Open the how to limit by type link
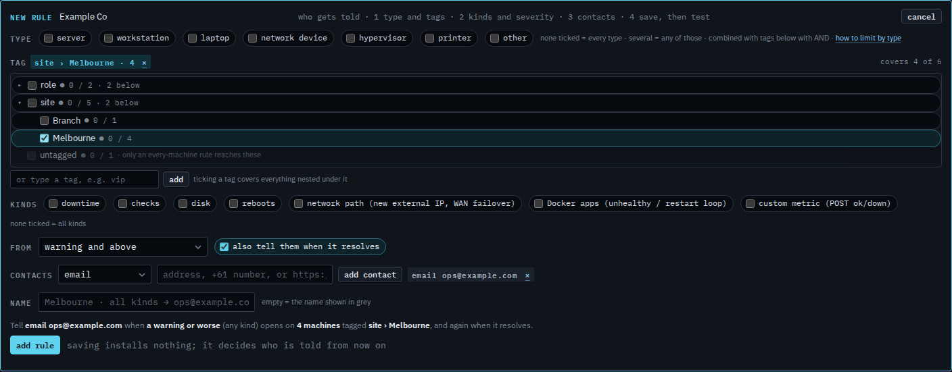The width and height of the screenshot is (952, 372). [x=868, y=38]
